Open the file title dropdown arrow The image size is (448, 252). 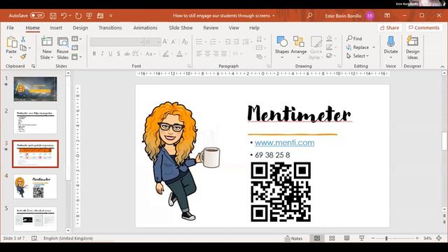(x=274, y=15)
